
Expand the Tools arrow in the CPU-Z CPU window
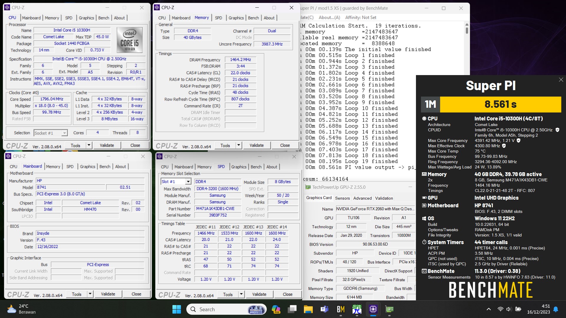click(89, 145)
